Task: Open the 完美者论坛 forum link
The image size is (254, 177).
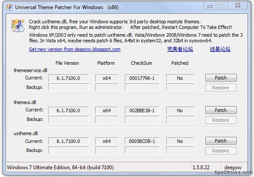Action: [180, 49]
